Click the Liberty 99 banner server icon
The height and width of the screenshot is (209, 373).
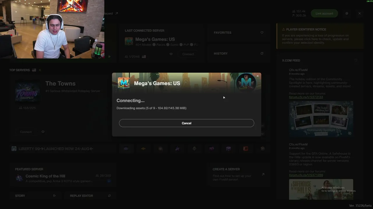coord(14,149)
